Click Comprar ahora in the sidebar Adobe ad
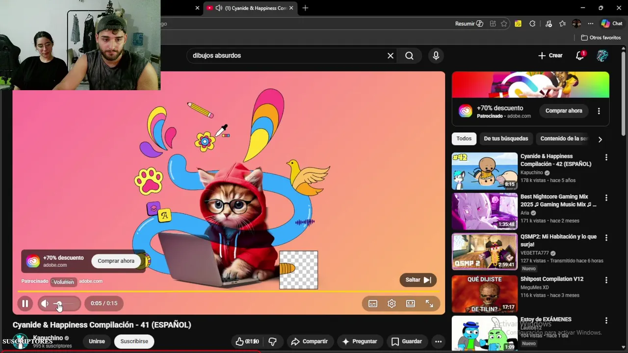Screen dimensions: 628x353 (564, 111)
